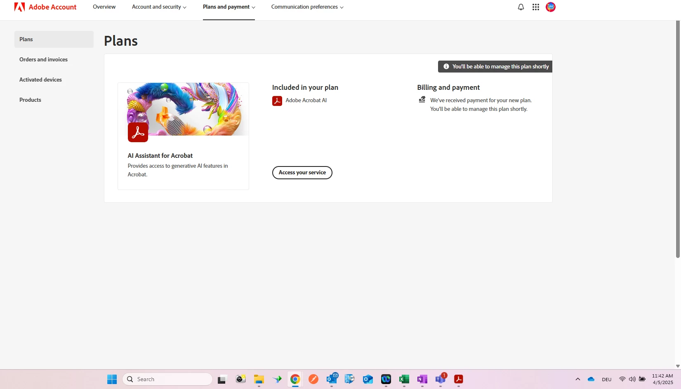Click the Included in your plan heading

(x=305, y=87)
